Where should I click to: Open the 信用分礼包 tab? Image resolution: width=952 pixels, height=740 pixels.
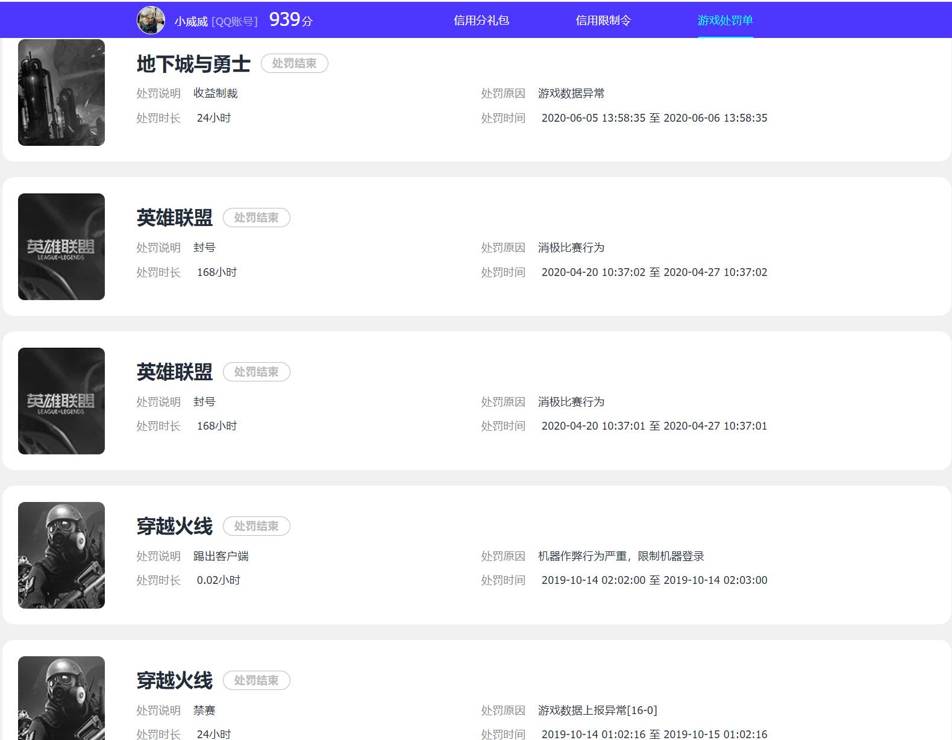click(x=481, y=20)
